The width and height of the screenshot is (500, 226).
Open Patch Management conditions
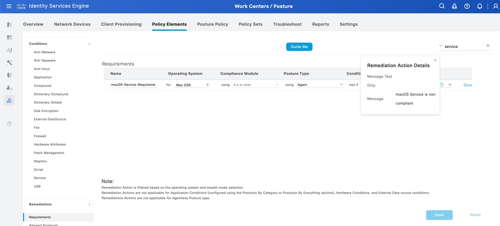(49, 153)
